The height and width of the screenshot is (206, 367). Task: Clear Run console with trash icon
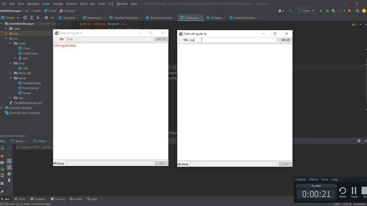point(9,180)
